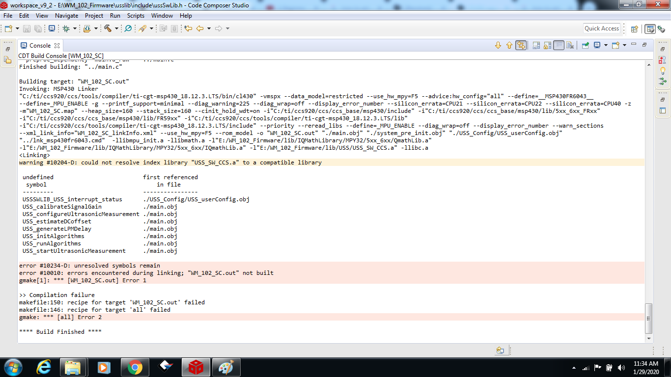Open a new Console view
671x377 pixels.
(x=616, y=44)
